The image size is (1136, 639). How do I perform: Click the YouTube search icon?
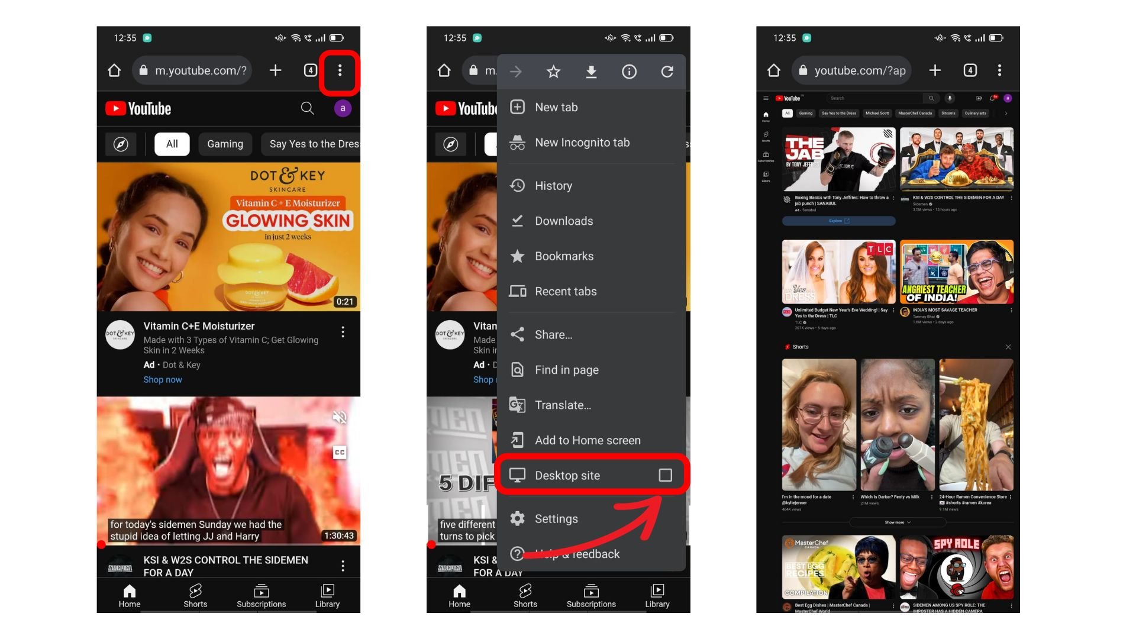[308, 108]
